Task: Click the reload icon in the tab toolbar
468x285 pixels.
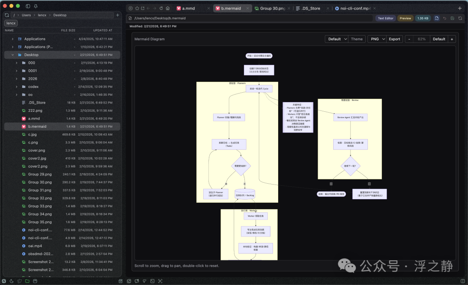Action: pyautogui.click(x=161, y=8)
